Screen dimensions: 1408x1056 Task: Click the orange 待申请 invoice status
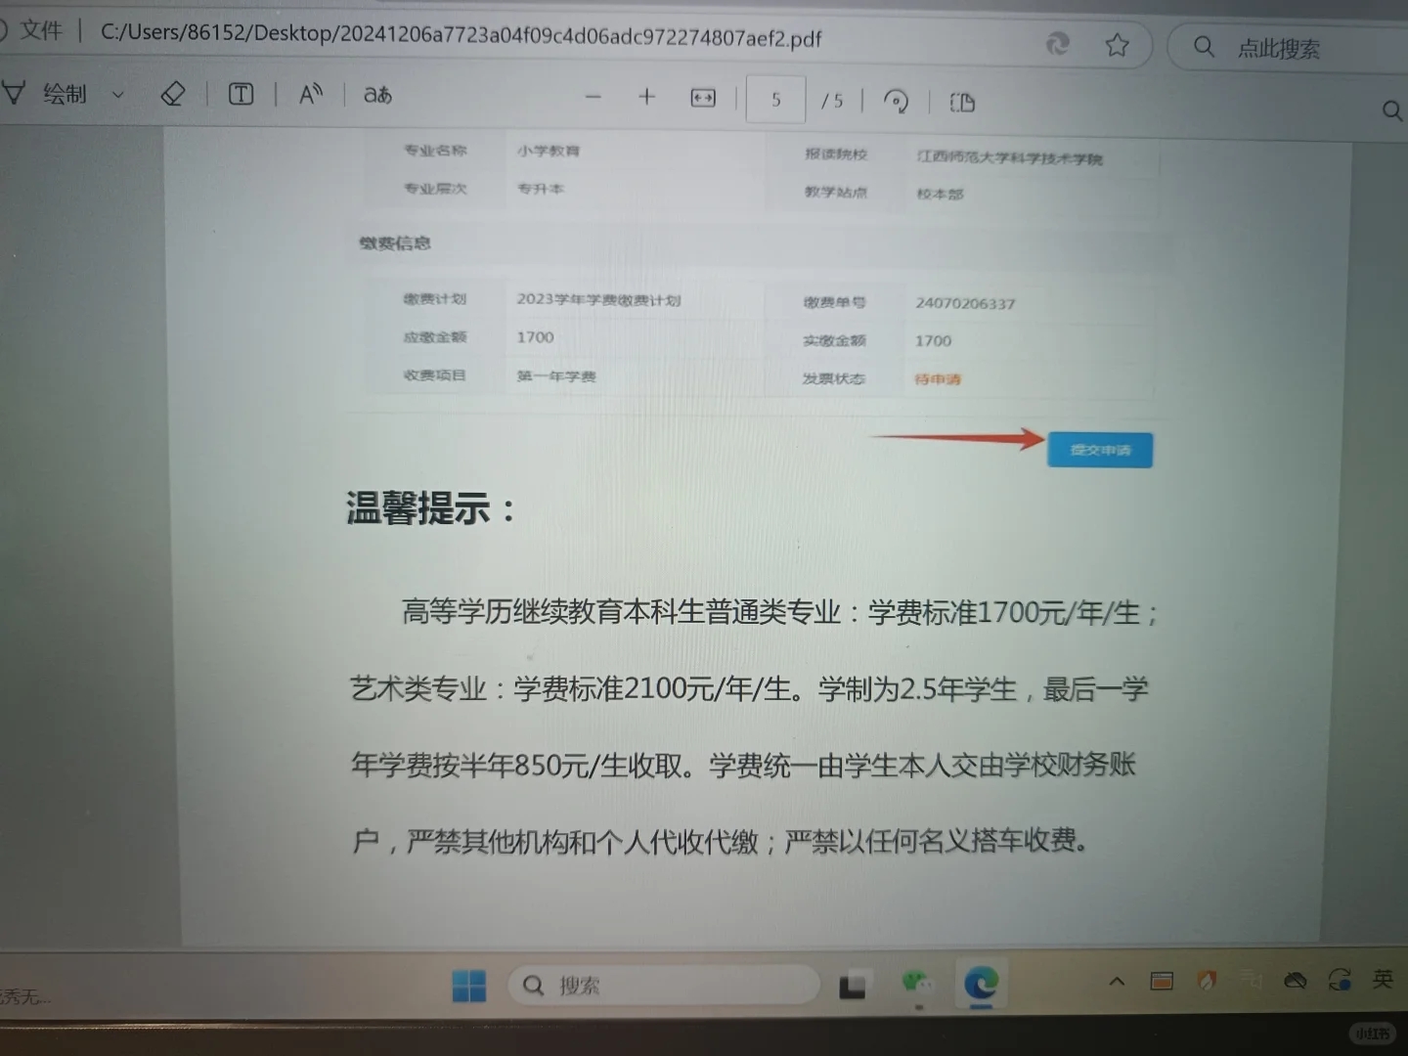click(x=938, y=379)
